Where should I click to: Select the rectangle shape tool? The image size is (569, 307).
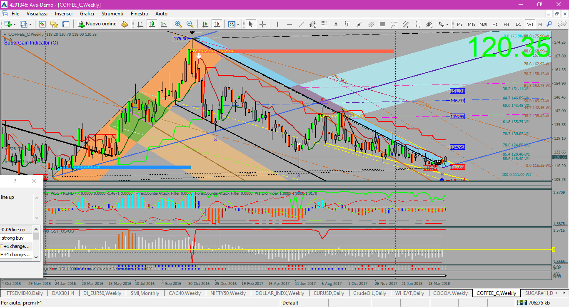pyautogui.click(x=382, y=24)
